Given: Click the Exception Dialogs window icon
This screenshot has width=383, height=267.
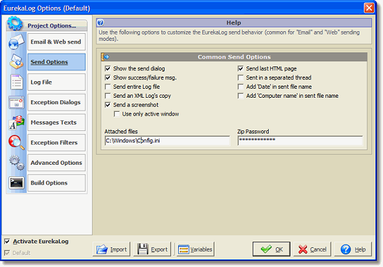Looking at the screenshot, I should point(17,102).
